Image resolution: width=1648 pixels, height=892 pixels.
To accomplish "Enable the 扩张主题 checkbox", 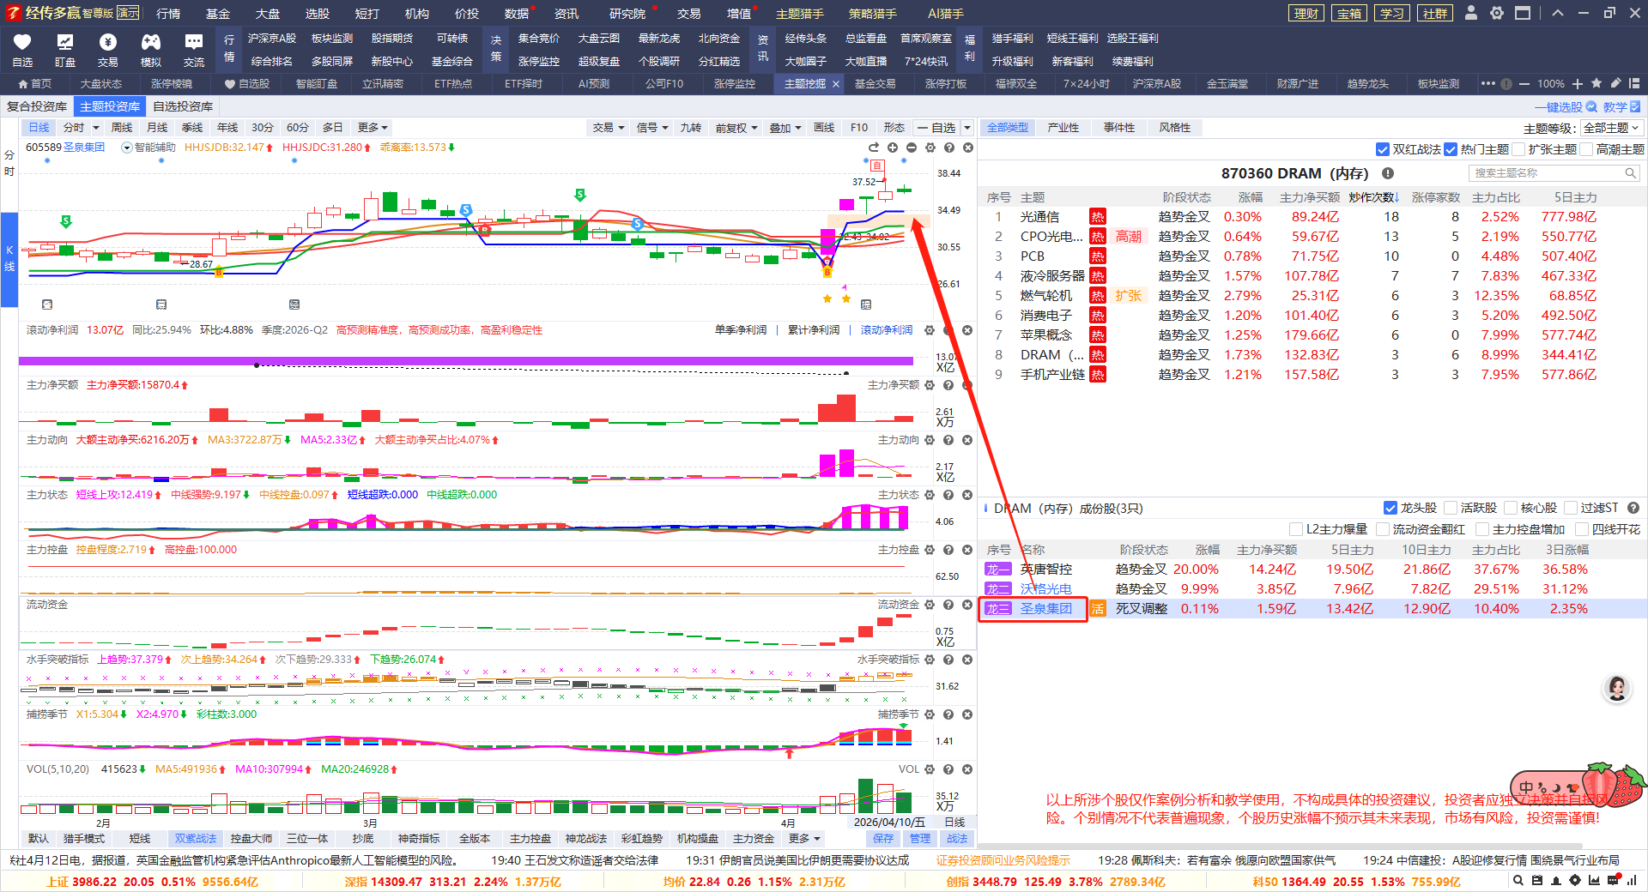I will pyautogui.click(x=1518, y=149).
